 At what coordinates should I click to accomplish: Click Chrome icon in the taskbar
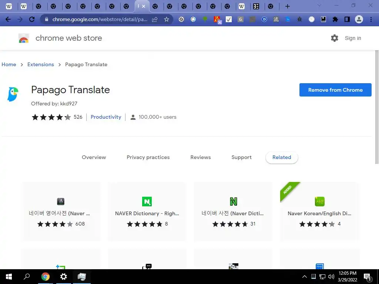pyautogui.click(x=45, y=277)
